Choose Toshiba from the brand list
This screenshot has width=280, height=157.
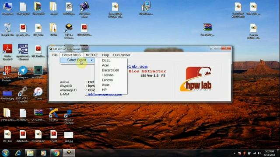tap(108, 75)
